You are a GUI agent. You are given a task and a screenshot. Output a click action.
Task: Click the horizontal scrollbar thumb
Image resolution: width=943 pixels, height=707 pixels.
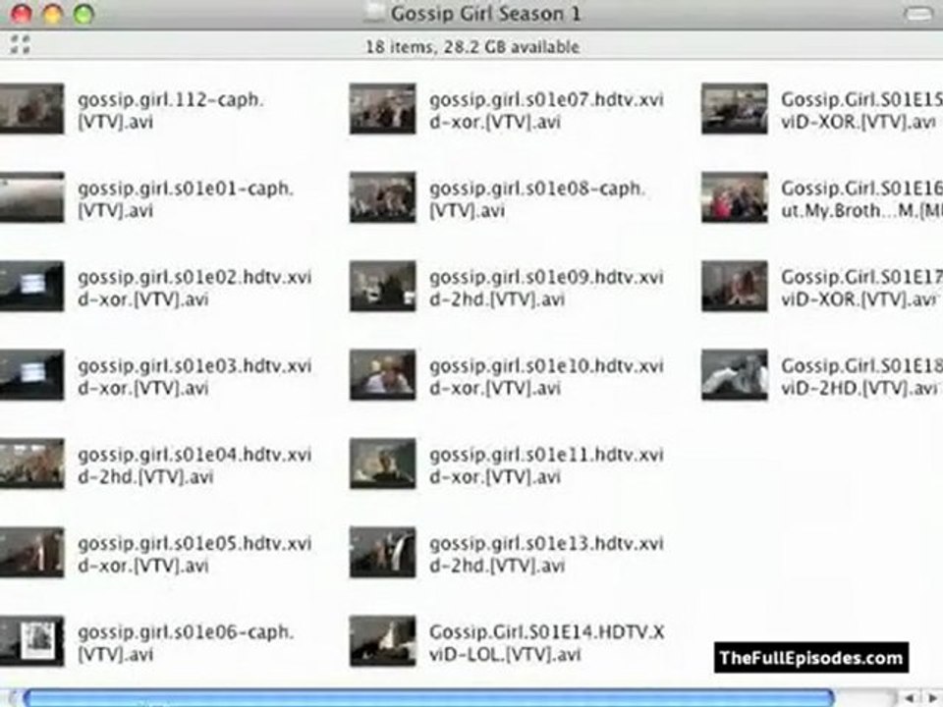pyautogui.click(x=429, y=698)
